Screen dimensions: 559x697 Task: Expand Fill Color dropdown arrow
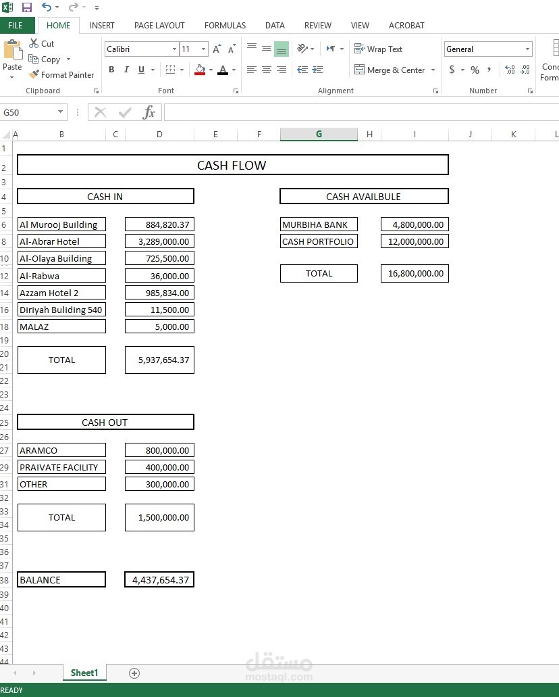click(211, 70)
